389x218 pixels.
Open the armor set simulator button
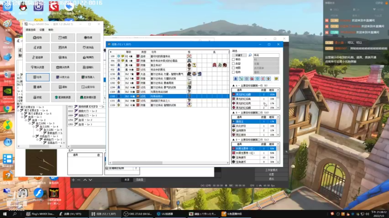tap(88, 97)
